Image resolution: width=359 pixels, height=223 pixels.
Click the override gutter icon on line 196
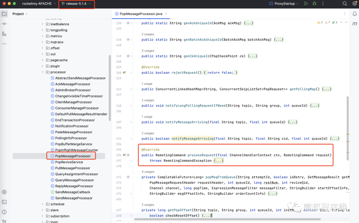click(124, 155)
